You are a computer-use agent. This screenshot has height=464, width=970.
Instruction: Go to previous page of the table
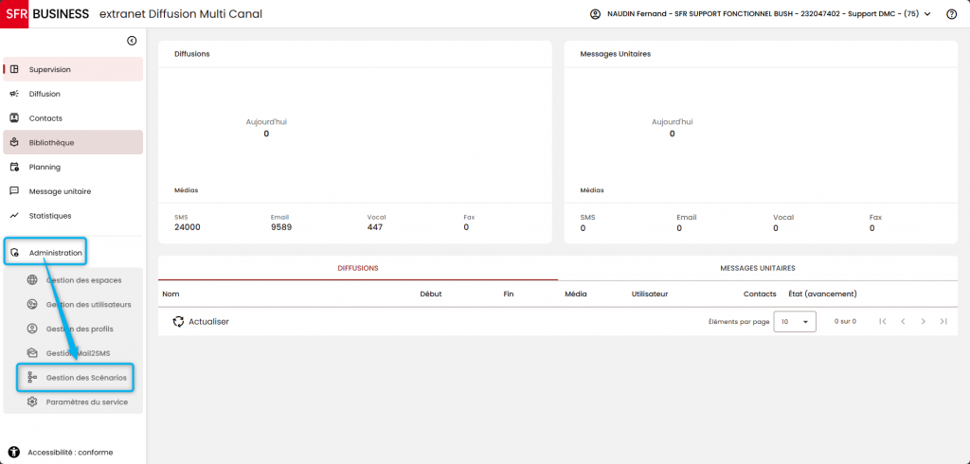(903, 322)
